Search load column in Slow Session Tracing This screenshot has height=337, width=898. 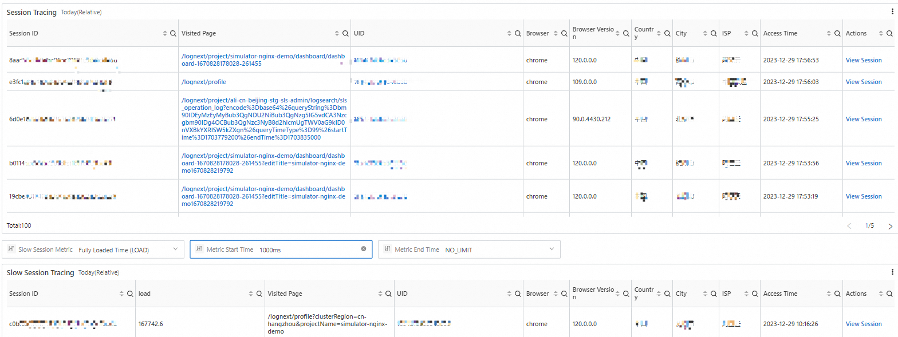coord(259,294)
